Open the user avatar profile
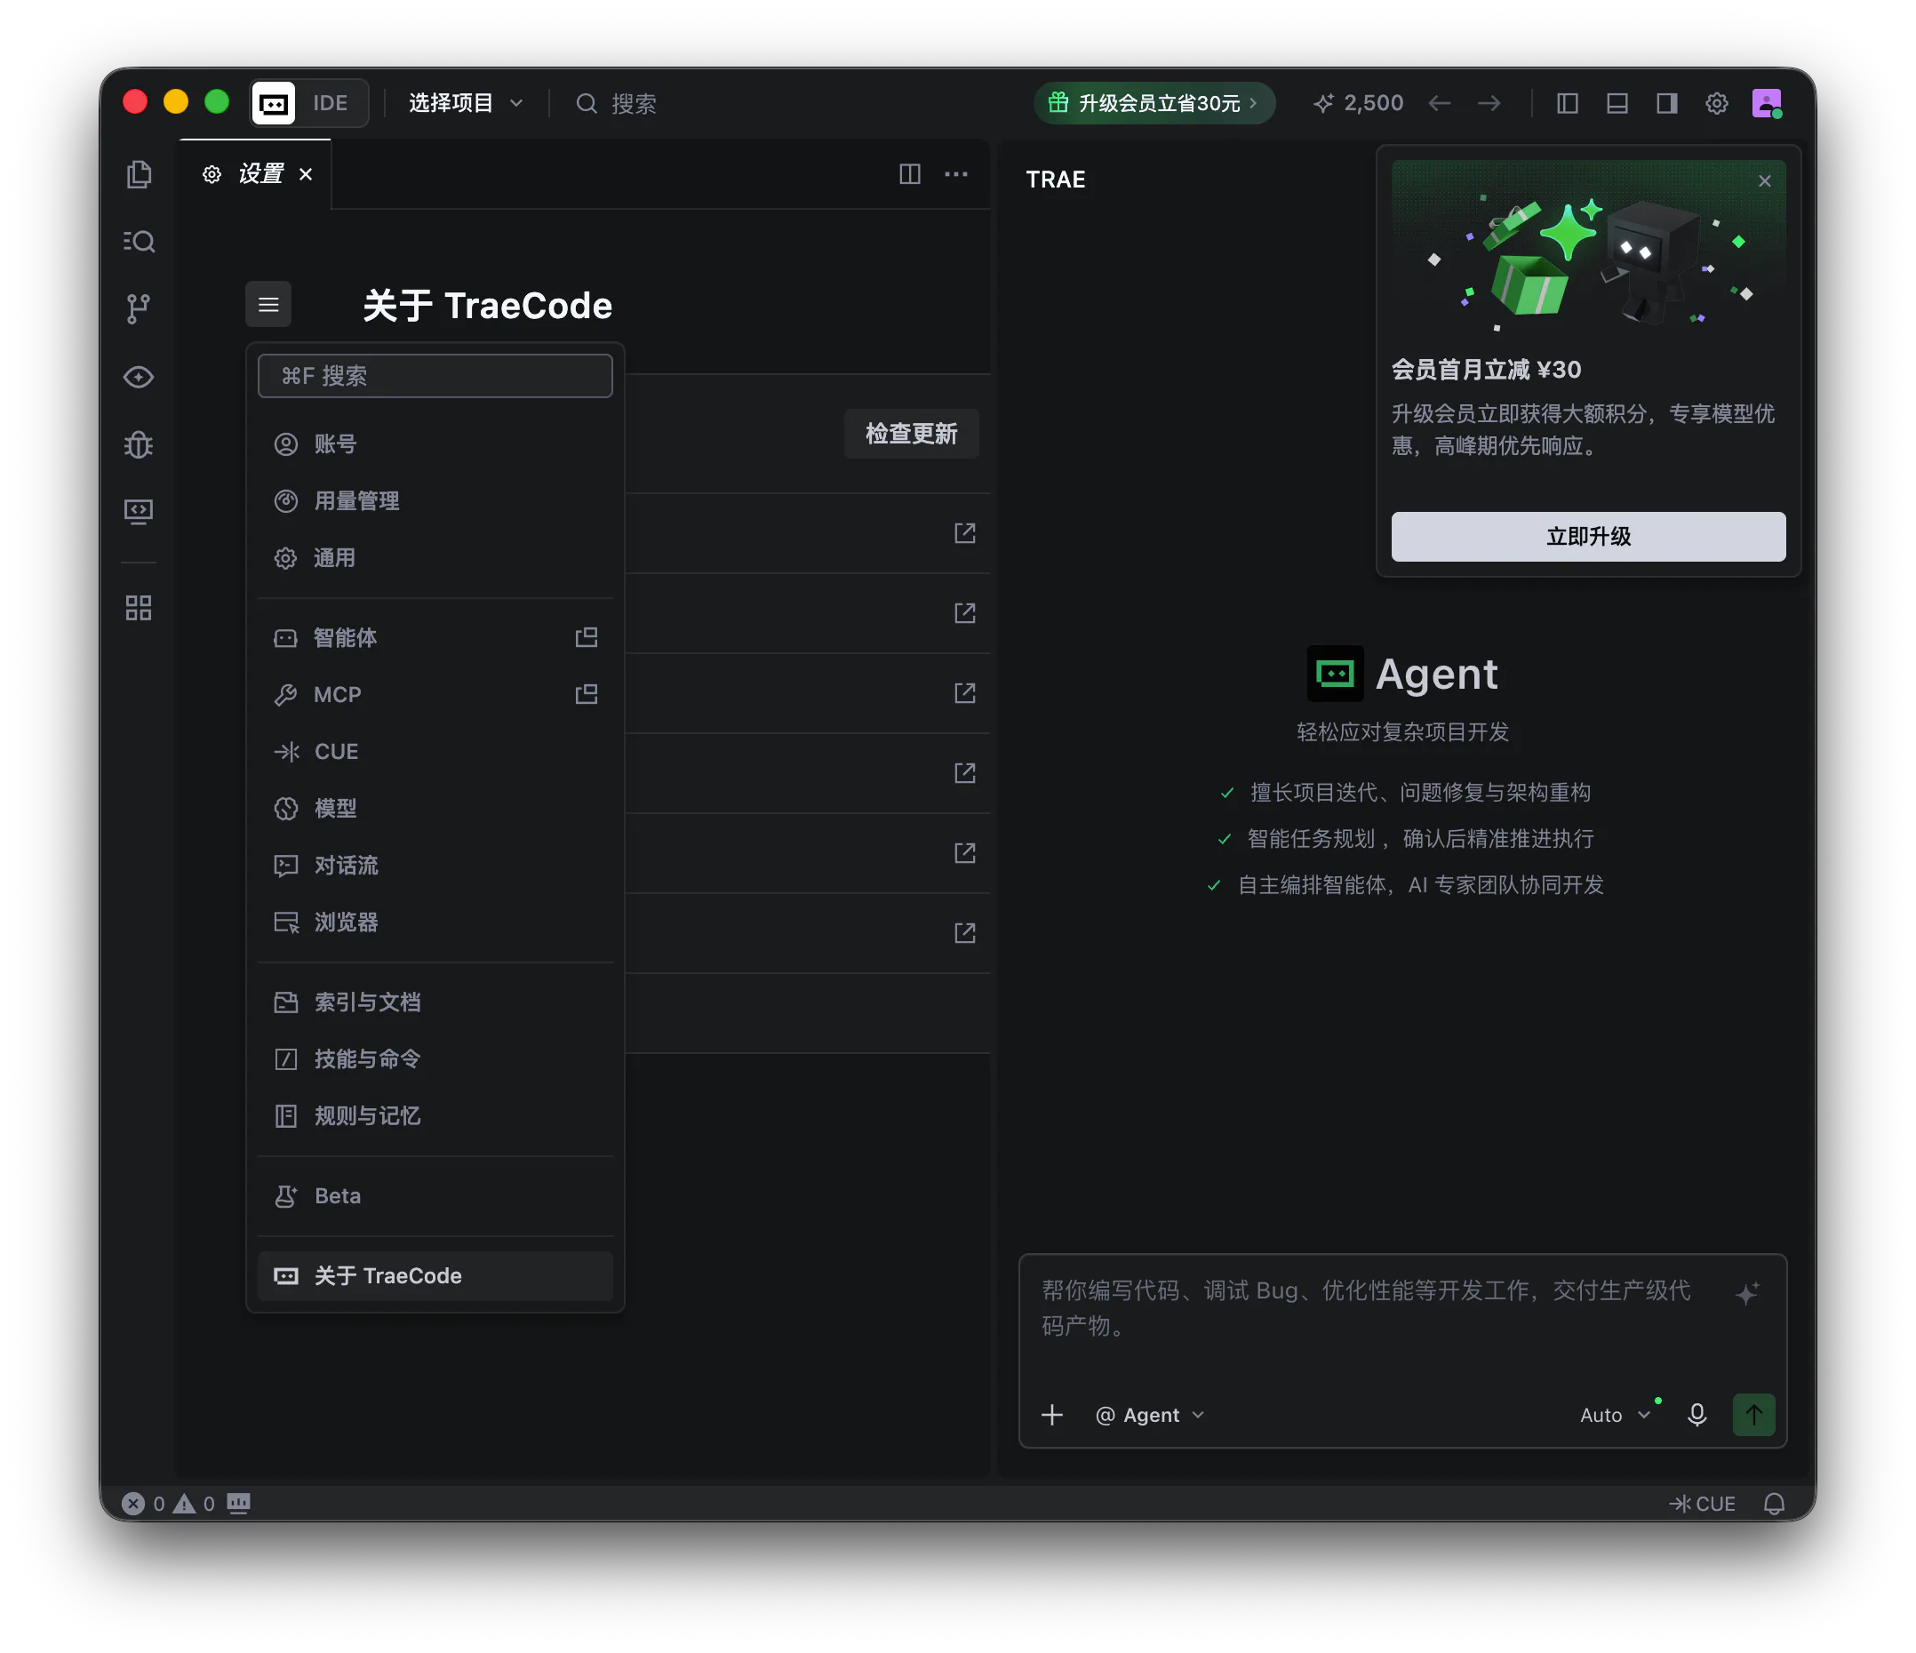 (x=1766, y=102)
